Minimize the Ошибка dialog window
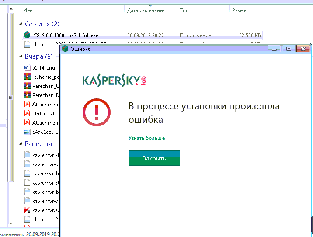This screenshot has height=237, width=313. click(x=274, y=49)
